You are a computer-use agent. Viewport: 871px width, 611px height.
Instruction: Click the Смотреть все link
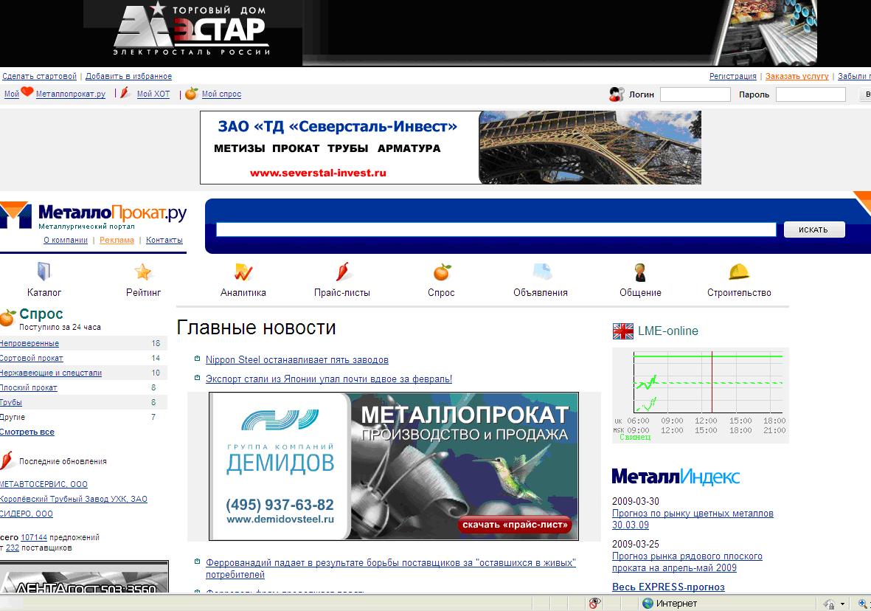click(27, 432)
